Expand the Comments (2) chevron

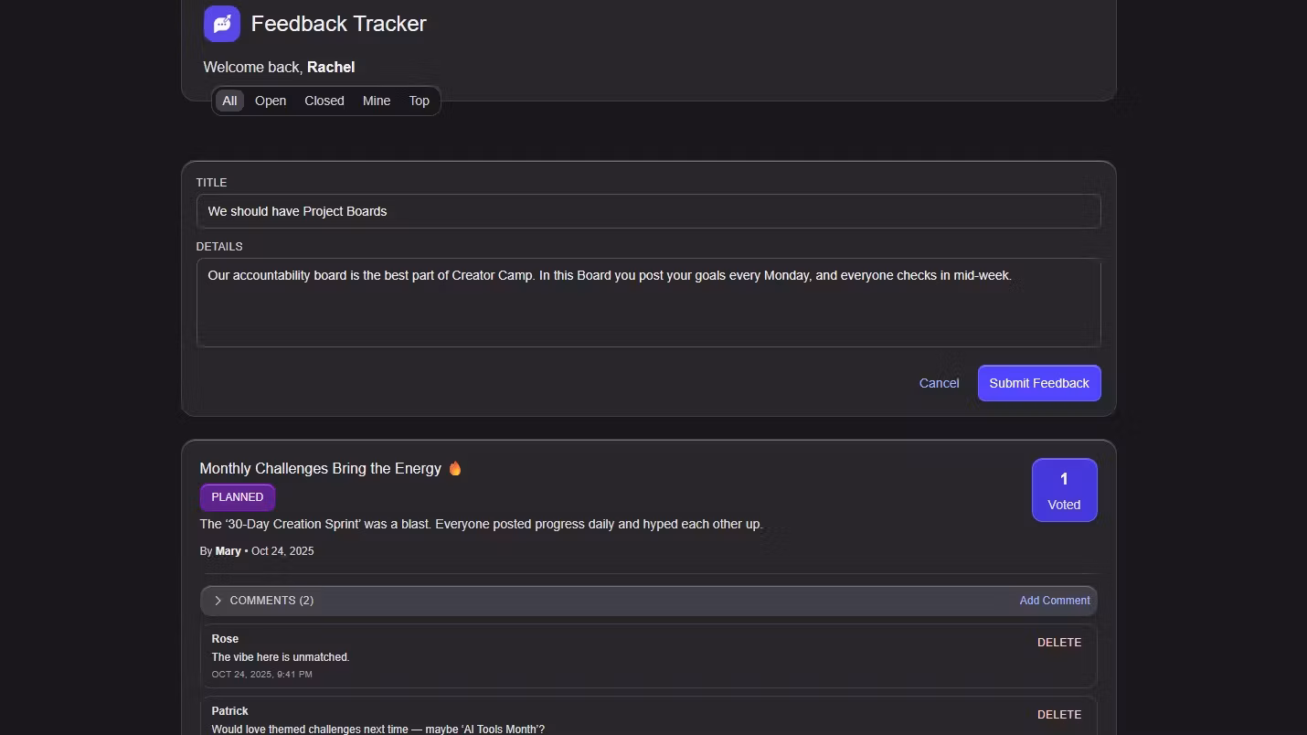tap(218, 601)
